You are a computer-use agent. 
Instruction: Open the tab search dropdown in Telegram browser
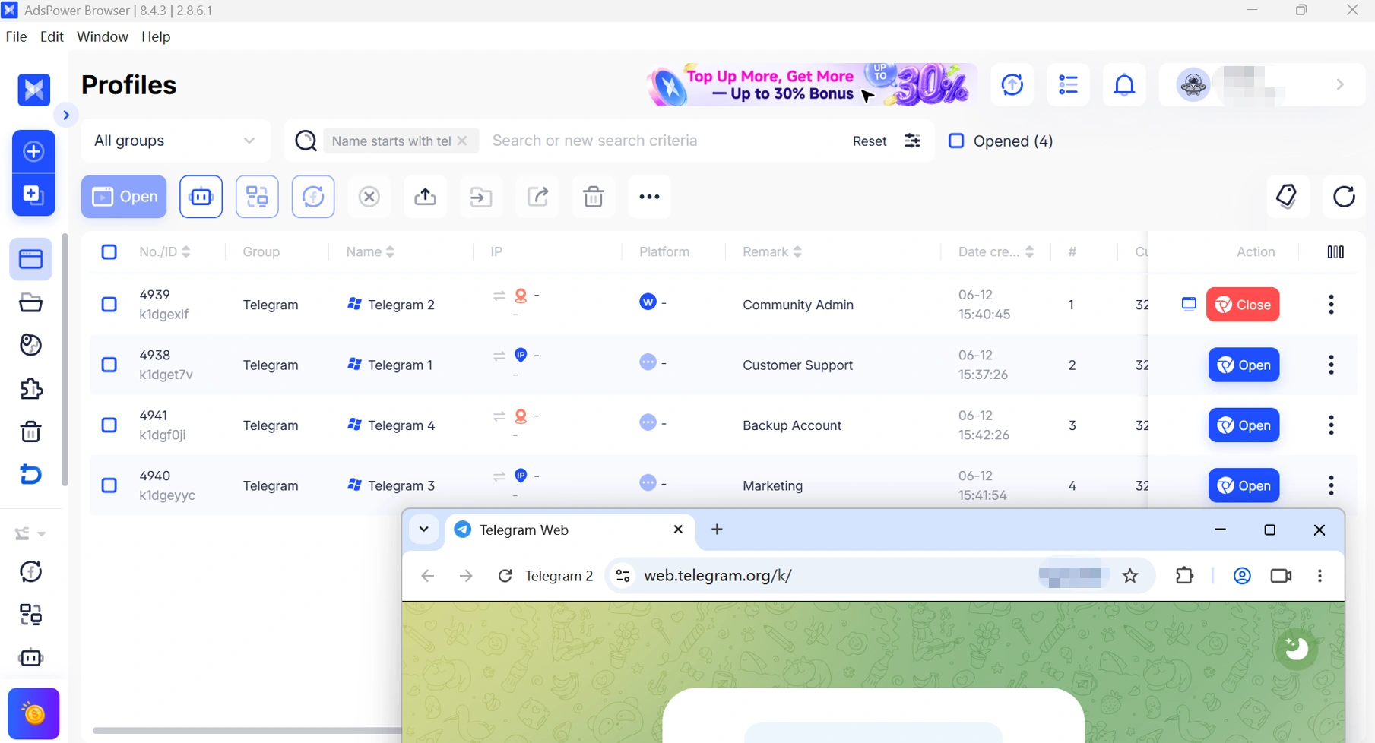tap(424, 530)
